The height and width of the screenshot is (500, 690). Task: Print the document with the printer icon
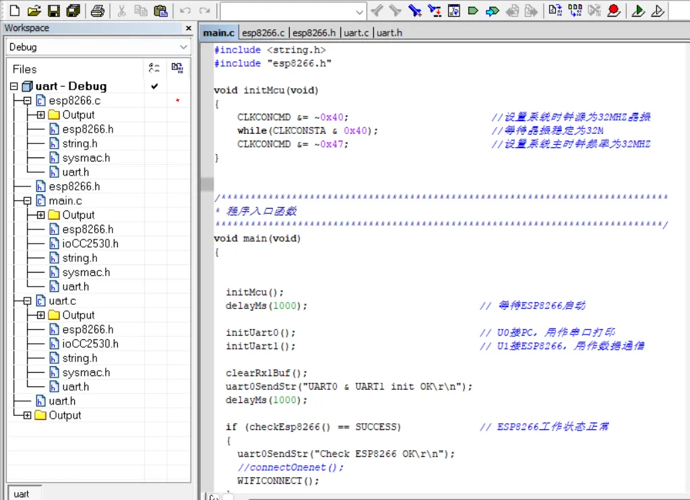coord(97,11)
